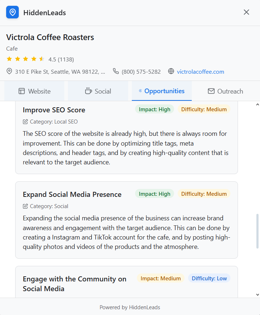The width and height of the screenshot is (260, 315).
Task: Click the location pin icon before the address
Action: (9, 71)
